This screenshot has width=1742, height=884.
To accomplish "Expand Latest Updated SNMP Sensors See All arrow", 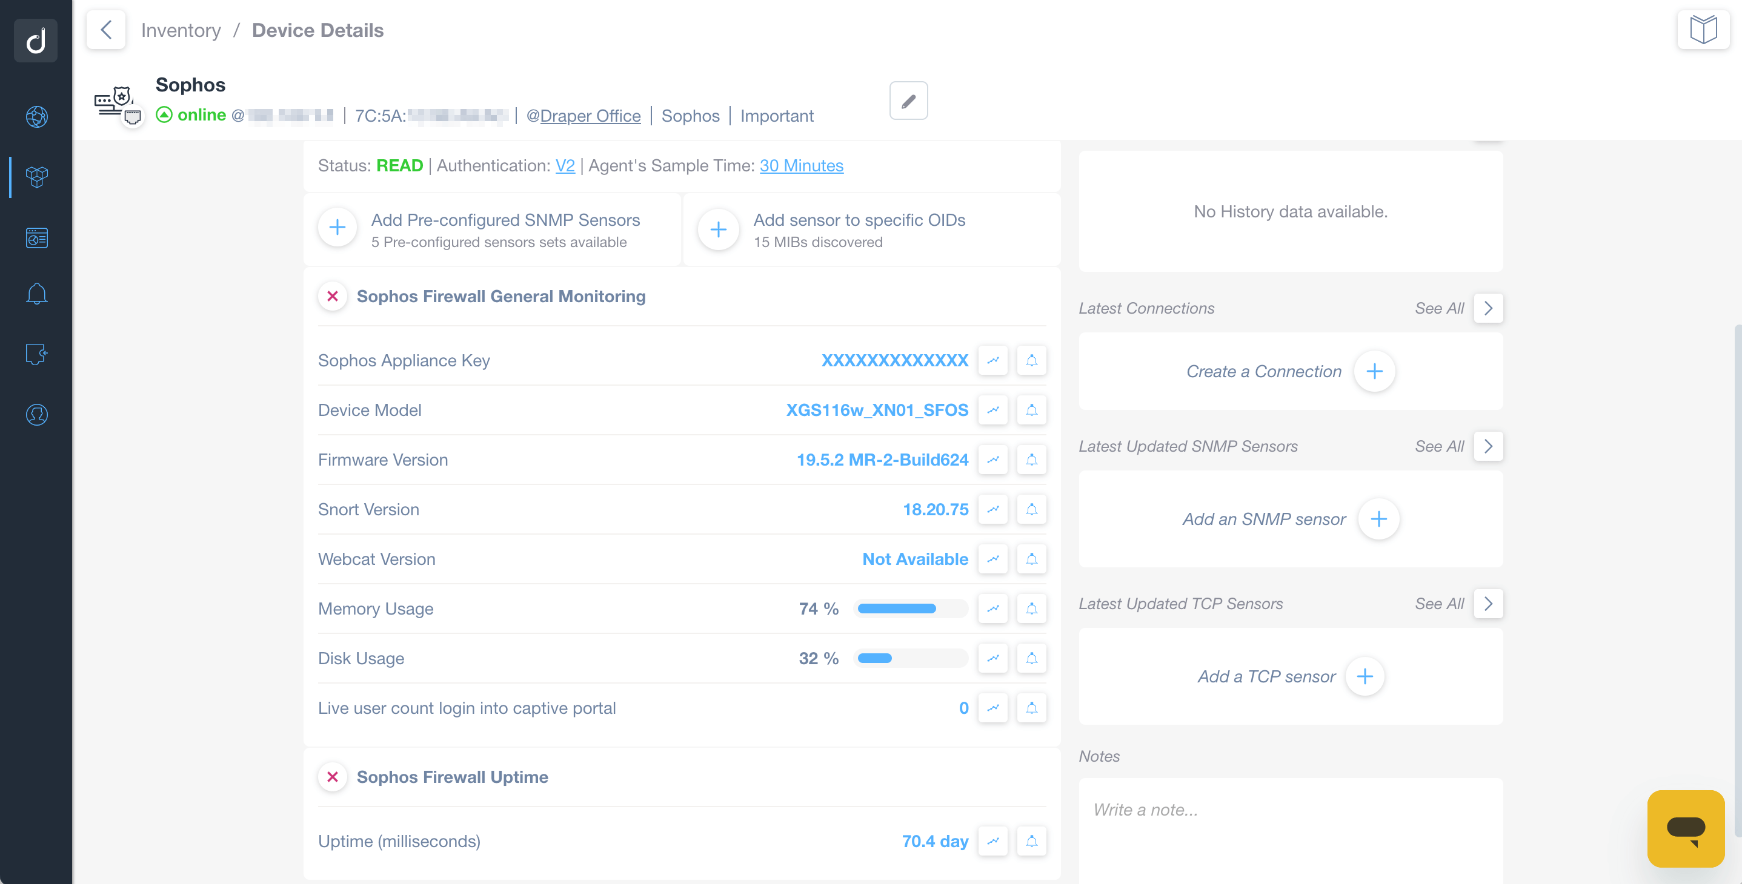I will [1488, 447].
